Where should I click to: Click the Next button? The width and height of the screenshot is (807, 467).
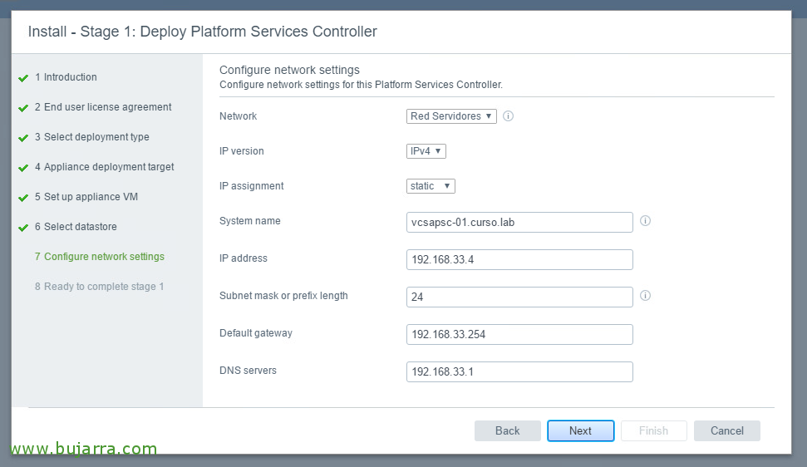[x=581, y=431]
